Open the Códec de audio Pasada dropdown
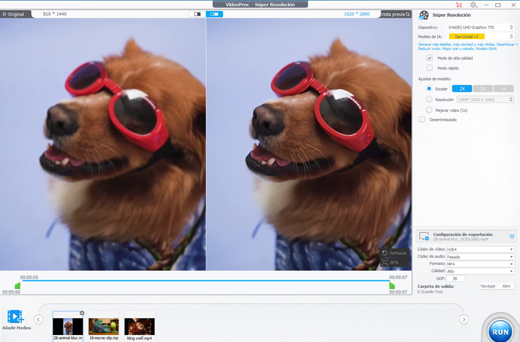This screenshot has width=520, height=342. point(480,257)
